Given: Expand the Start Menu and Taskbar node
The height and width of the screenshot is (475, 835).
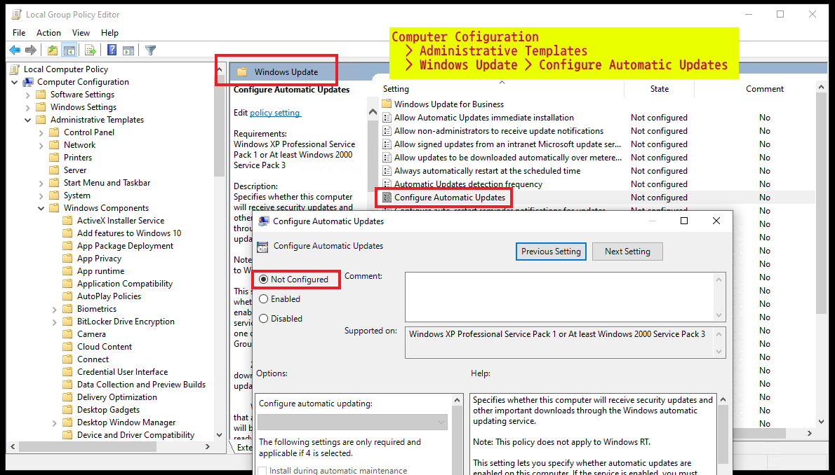Looking at the screenshot, I should pos(41,183).
